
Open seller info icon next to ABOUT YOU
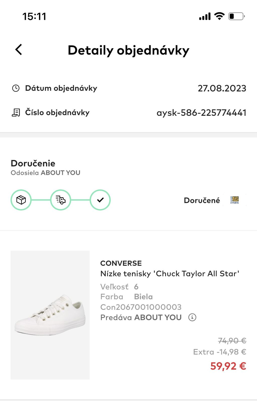tap(192, 317)
